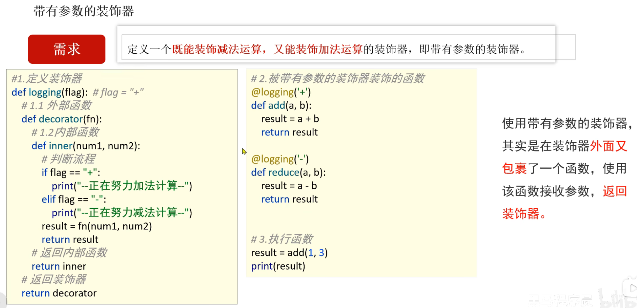Click the 黑马程序员 watermark text
This screenshot has height=308, width=637.
560,300
